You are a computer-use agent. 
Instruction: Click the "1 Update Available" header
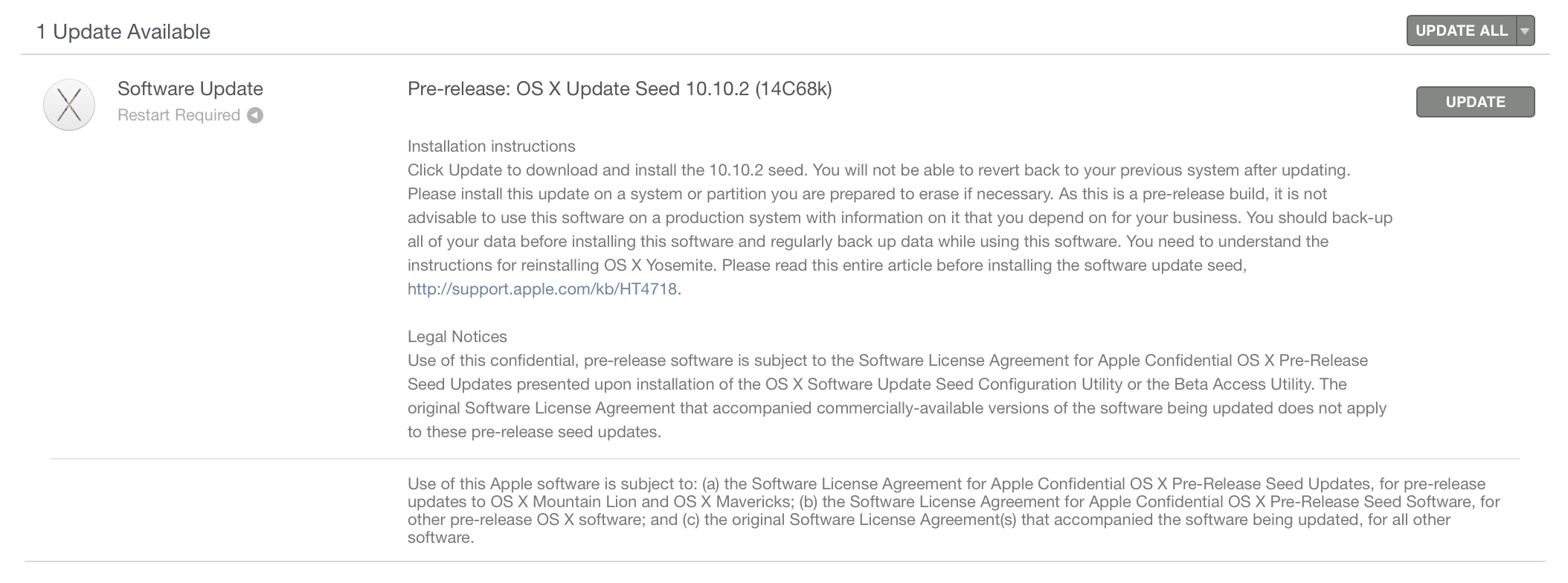pos(123,30)
